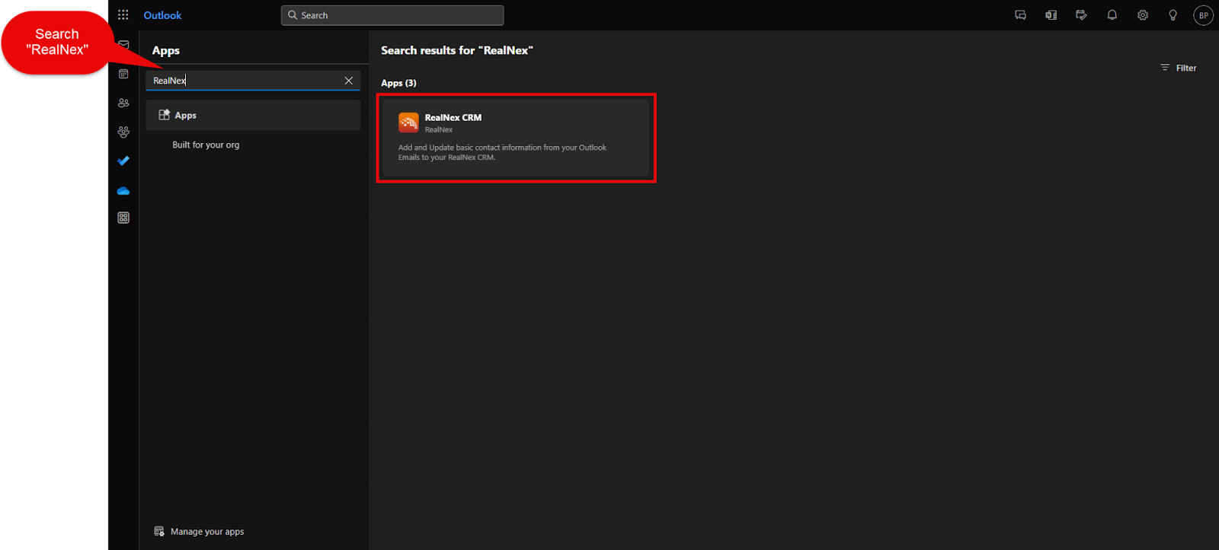Open the Settings gear
This screenshot has height=550, width=1219.
[1143, 15]
